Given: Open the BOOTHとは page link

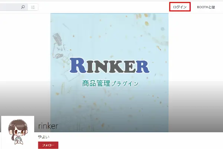Looking at the screenshot, I should point(206,7).
